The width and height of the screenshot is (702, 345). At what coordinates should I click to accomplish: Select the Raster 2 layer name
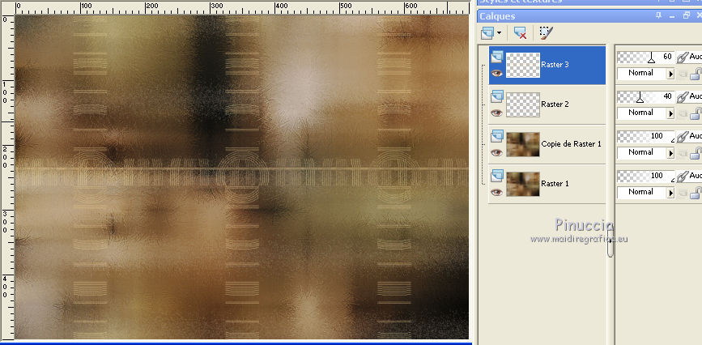(555, 104)
